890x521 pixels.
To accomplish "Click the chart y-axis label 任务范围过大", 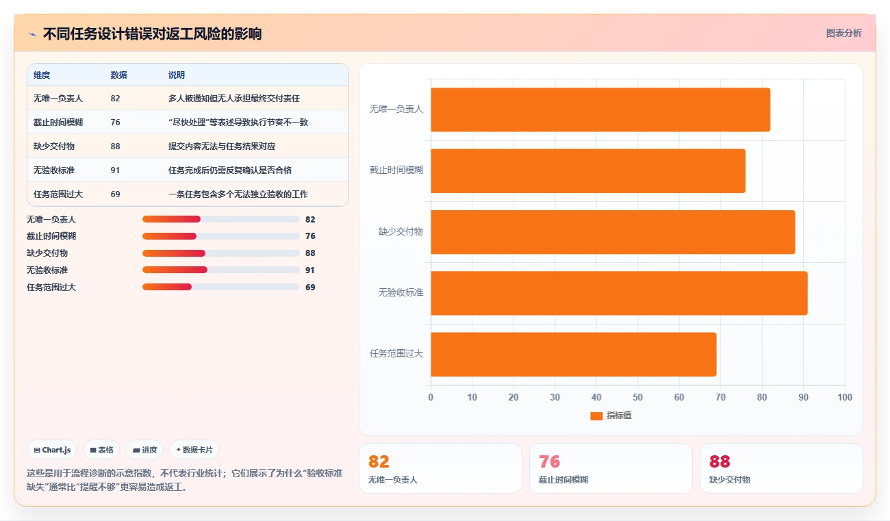I will 396,353.
